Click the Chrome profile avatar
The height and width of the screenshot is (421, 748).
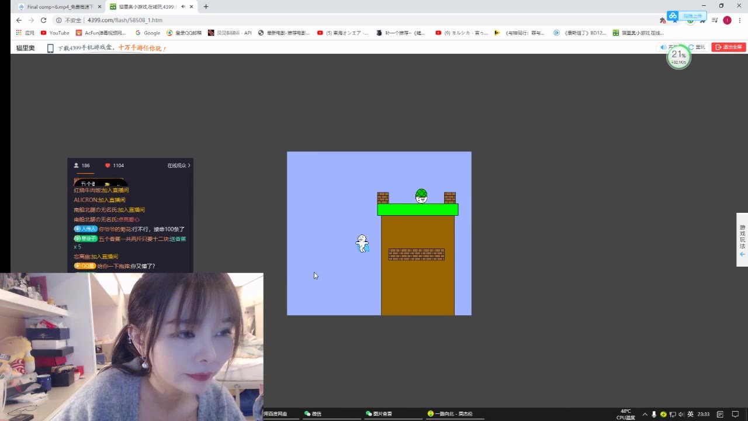727,20
